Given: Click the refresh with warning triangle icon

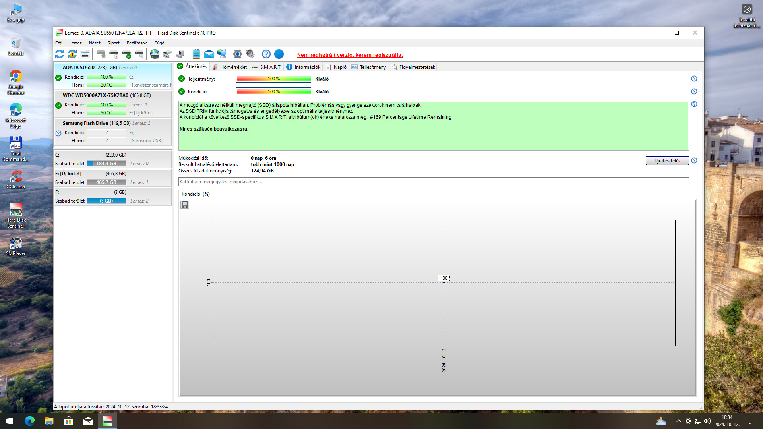Looking at the screenshot, I should pos(72,54).
